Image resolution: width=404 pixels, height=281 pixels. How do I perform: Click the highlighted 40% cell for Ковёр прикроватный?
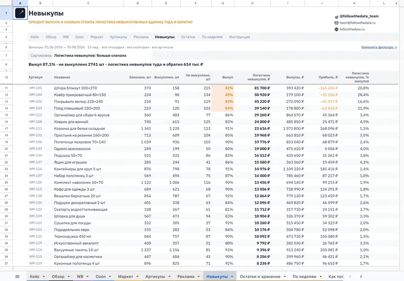point(223,95)
